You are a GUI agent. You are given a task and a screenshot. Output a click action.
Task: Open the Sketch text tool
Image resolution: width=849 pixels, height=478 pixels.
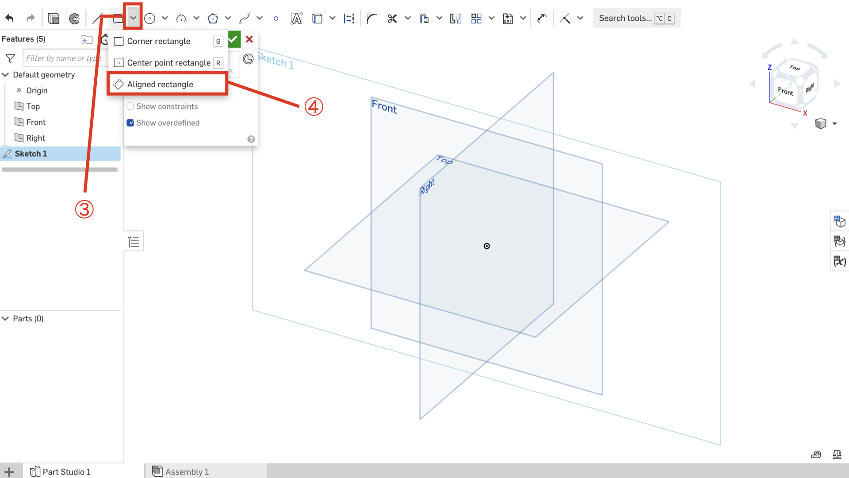(296, 18)
